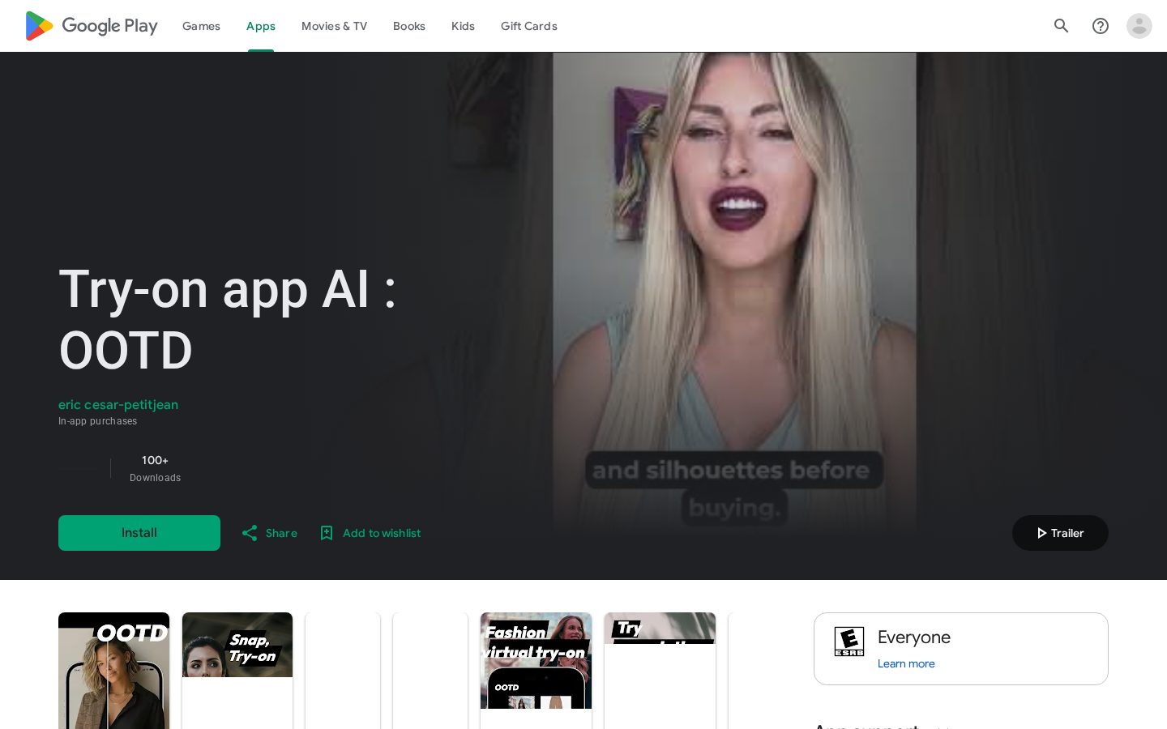This screenshot has width=1167, height=729.
Task: Open the Games tab
Action: point(201,26)
